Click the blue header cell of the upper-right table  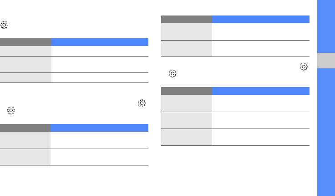[261, 20]
